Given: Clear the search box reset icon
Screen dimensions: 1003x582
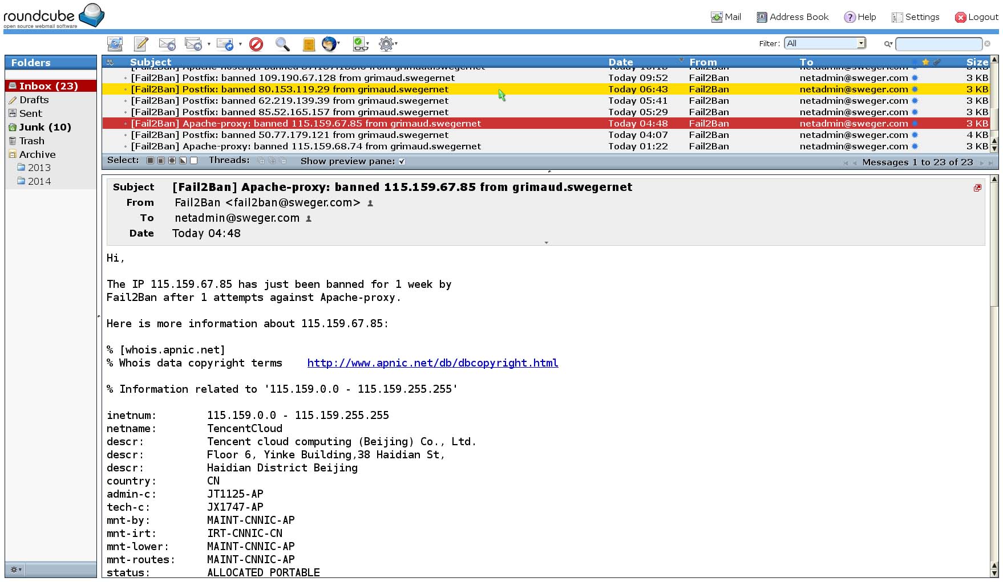Looking at the screenshot, I should tap(987, 43).
